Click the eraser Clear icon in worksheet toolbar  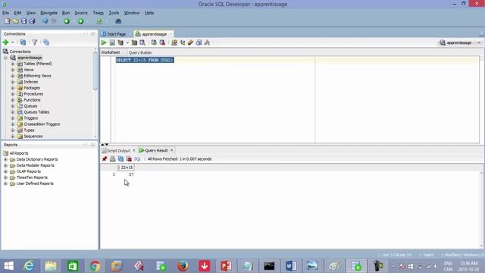pos(190,42)
